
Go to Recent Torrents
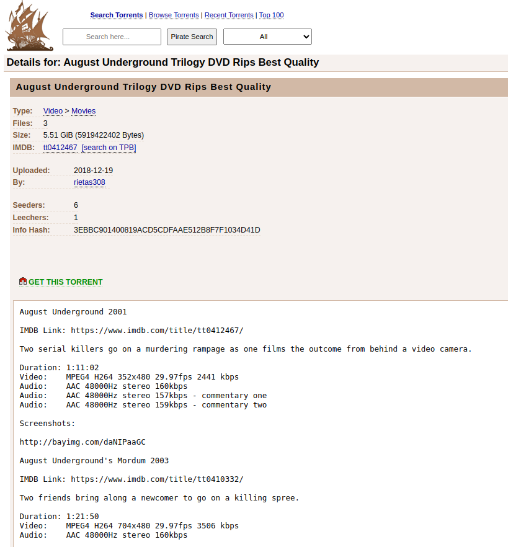229,15
